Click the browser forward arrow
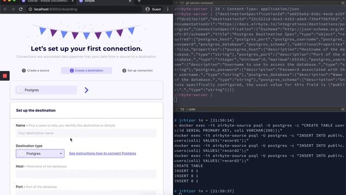 pos(13,9)
